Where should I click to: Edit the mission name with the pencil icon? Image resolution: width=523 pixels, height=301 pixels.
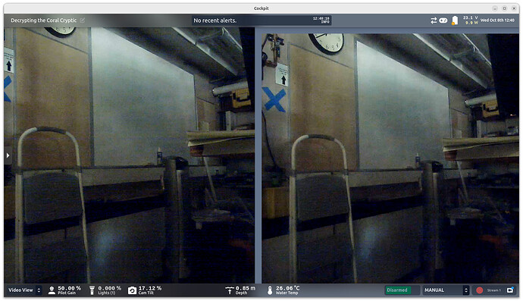[x=82, y=20]
